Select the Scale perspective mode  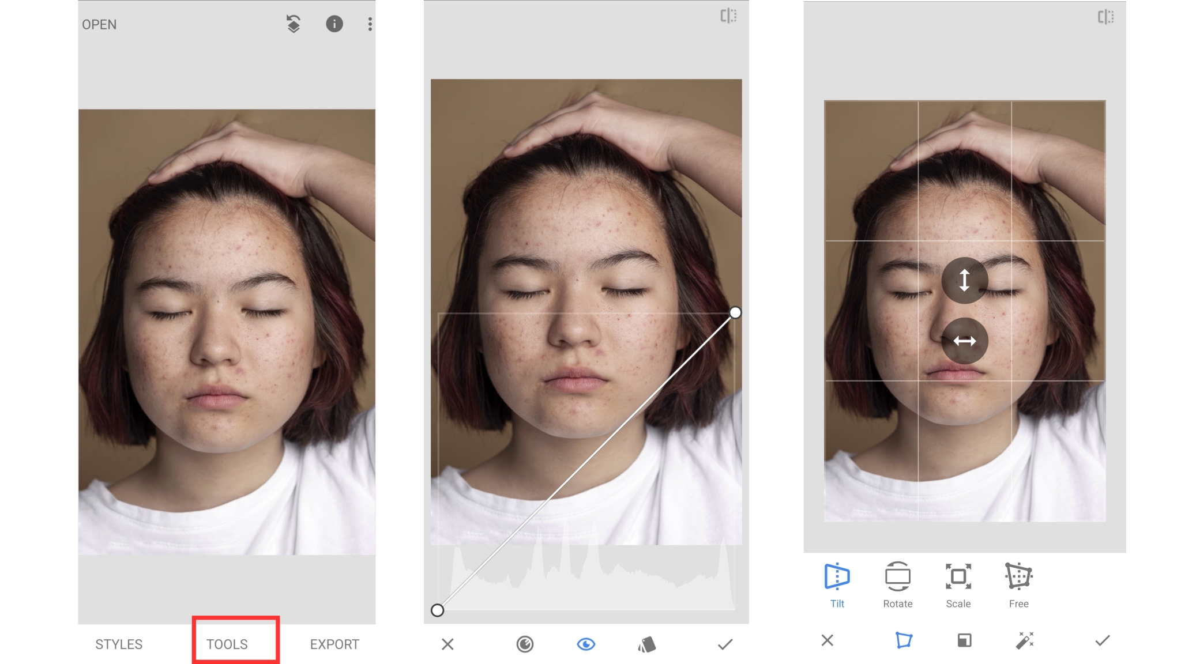tap(958, 576)
